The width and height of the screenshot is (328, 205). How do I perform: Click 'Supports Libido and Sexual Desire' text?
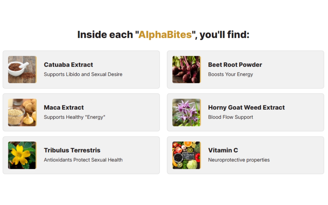[x=83, y=74]
